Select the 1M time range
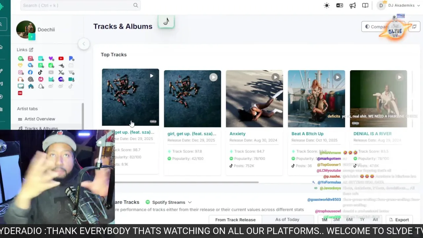 325,219
